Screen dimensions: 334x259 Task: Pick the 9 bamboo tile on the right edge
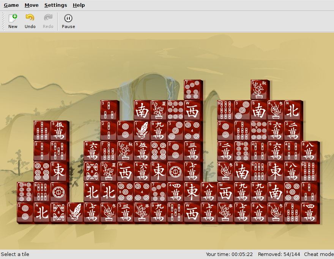click(310, 172)
